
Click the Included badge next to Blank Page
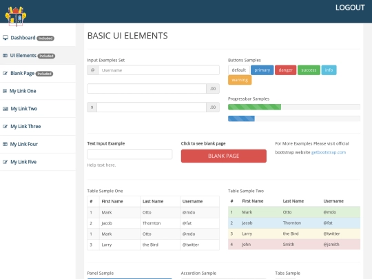[44, 74]
